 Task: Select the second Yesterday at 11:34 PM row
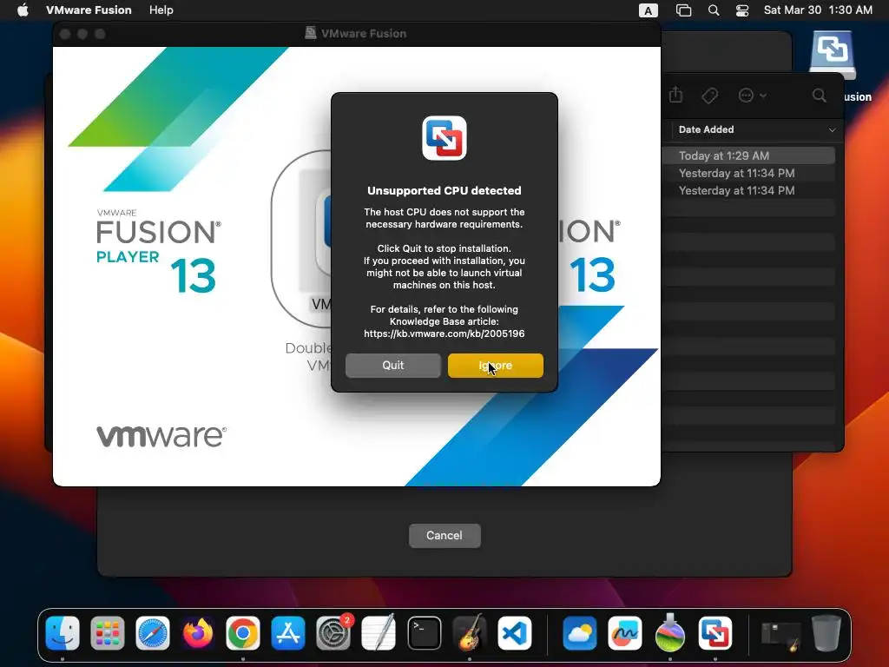click(749, 190)
